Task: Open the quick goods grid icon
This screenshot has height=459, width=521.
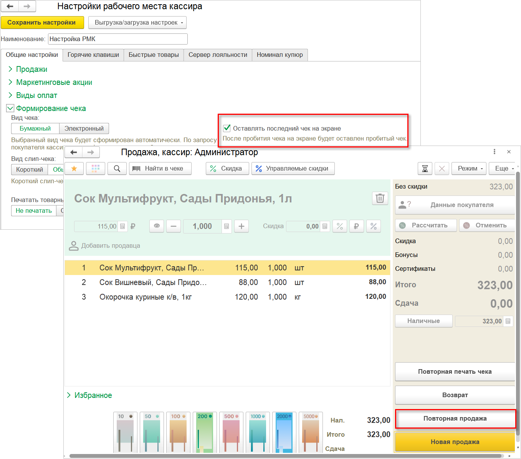Action: 96,169
